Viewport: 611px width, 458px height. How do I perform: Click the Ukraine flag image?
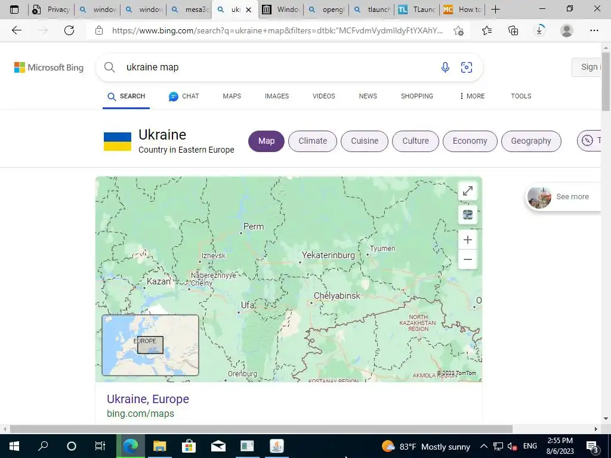[118, 141]
